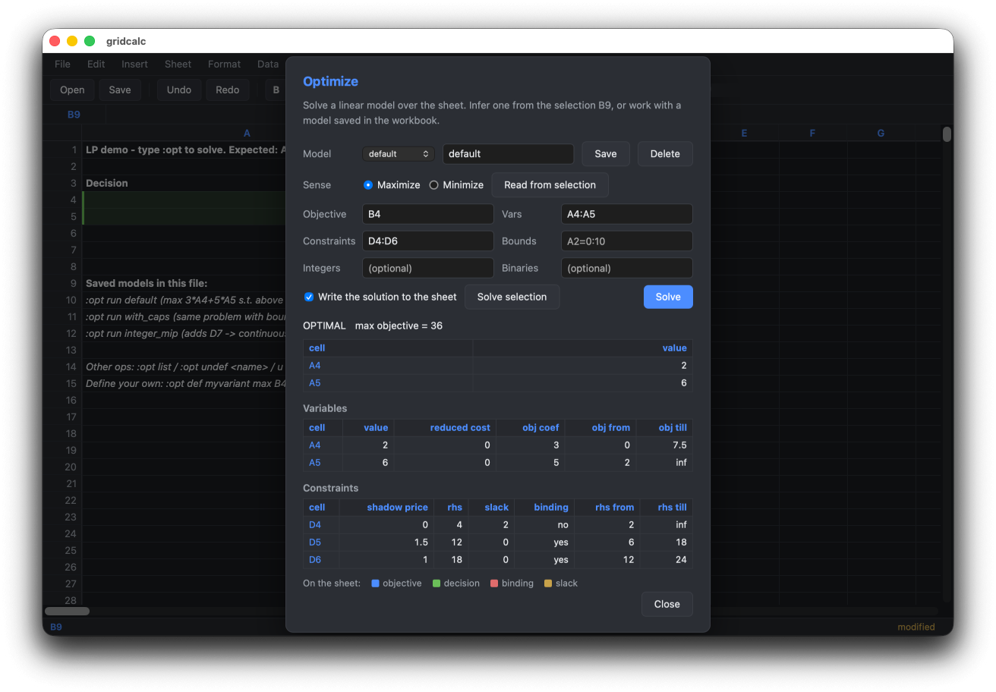Click cell A3 labeled Decision
Image resolution: width=996 pixels, height=692 pixels.
[x=184, y=183]
